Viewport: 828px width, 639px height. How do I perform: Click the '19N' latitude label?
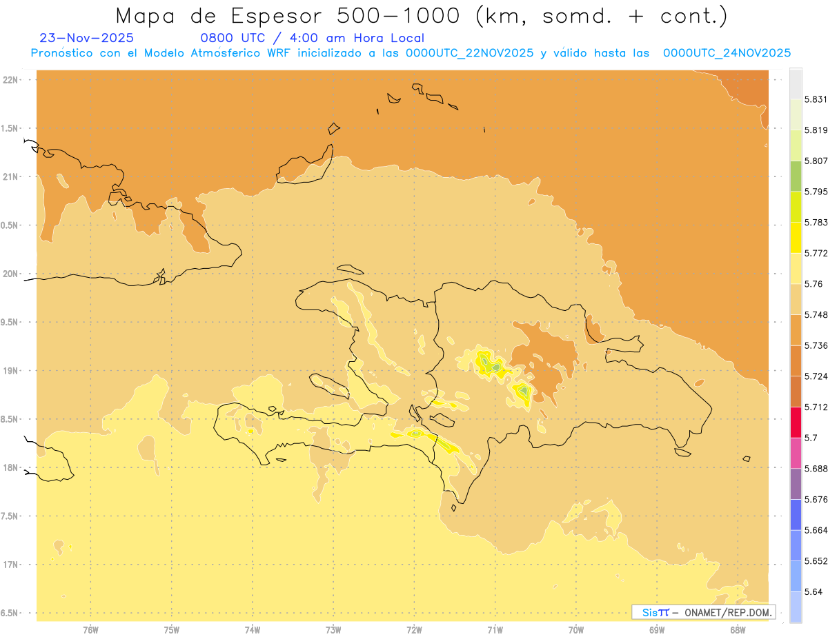point(11,370)
